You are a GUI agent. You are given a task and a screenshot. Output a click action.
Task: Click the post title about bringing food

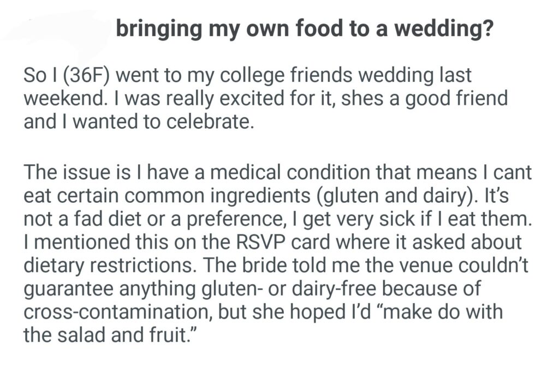click(x=305, y=30)
